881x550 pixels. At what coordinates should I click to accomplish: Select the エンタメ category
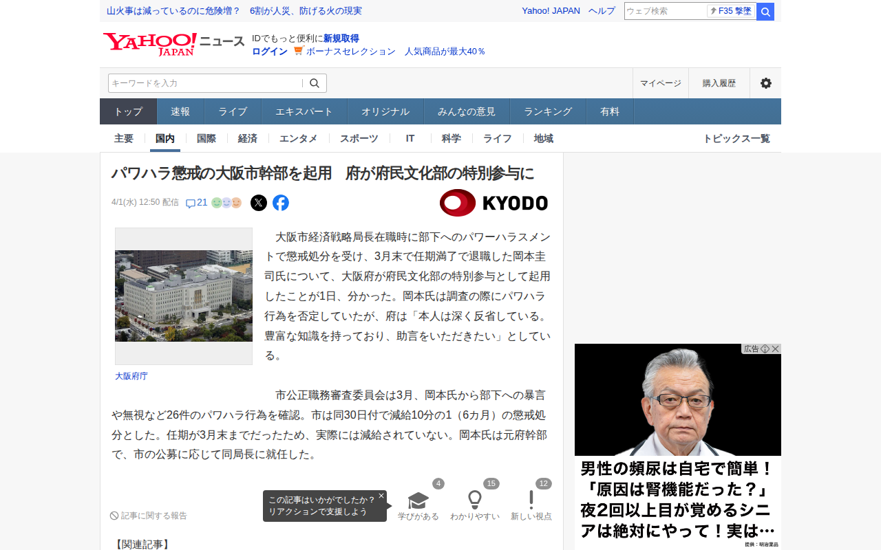[299, 138]
